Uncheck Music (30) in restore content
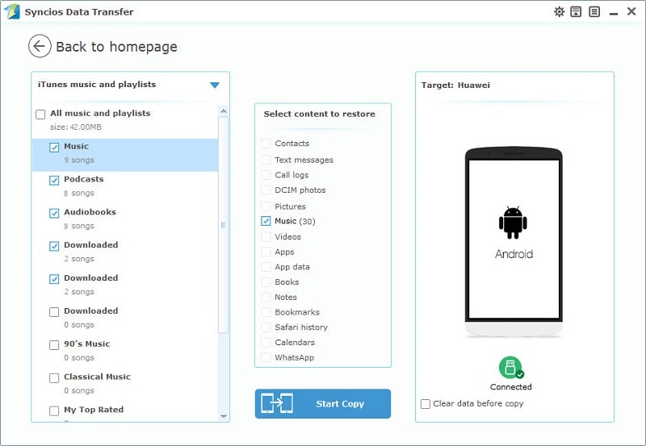This screenshot has width=646, height=446. [x=266, y=221]
